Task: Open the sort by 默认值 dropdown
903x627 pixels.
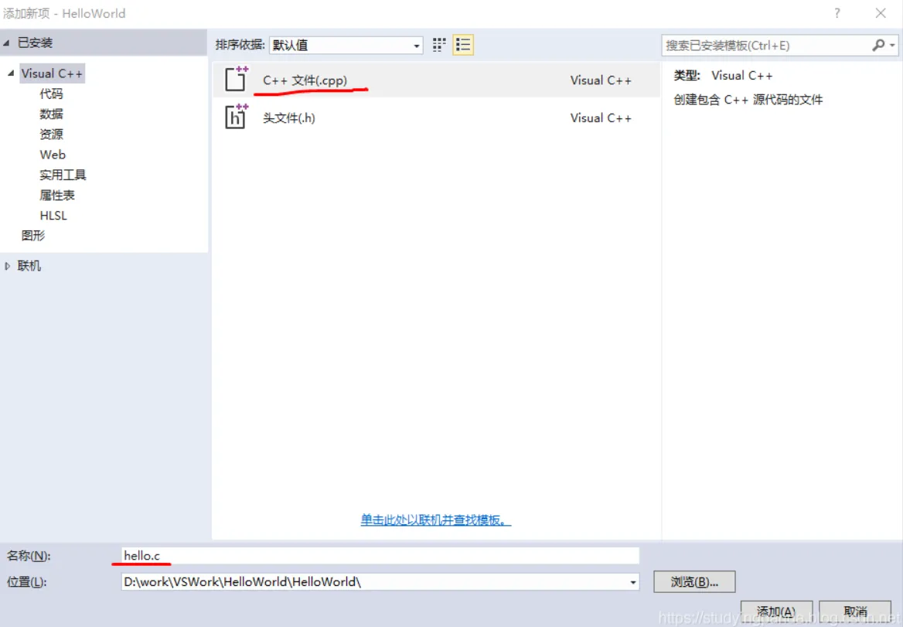Action: [x=346, y=45]
